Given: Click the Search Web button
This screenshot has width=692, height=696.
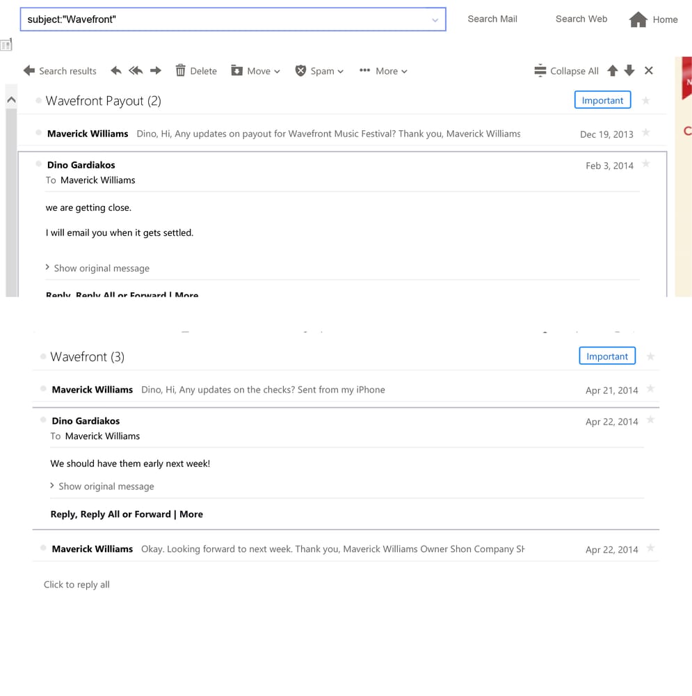Looking at the screenshot, I should 581,19.
